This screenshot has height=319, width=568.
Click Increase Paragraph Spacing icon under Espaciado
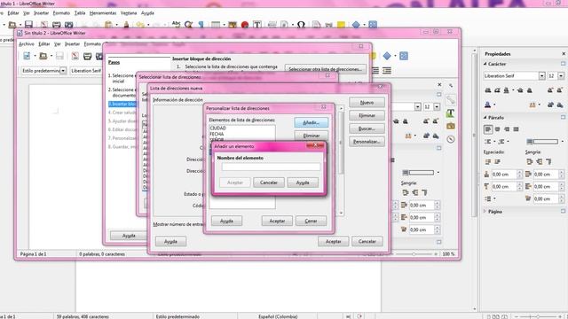(488, 161)
